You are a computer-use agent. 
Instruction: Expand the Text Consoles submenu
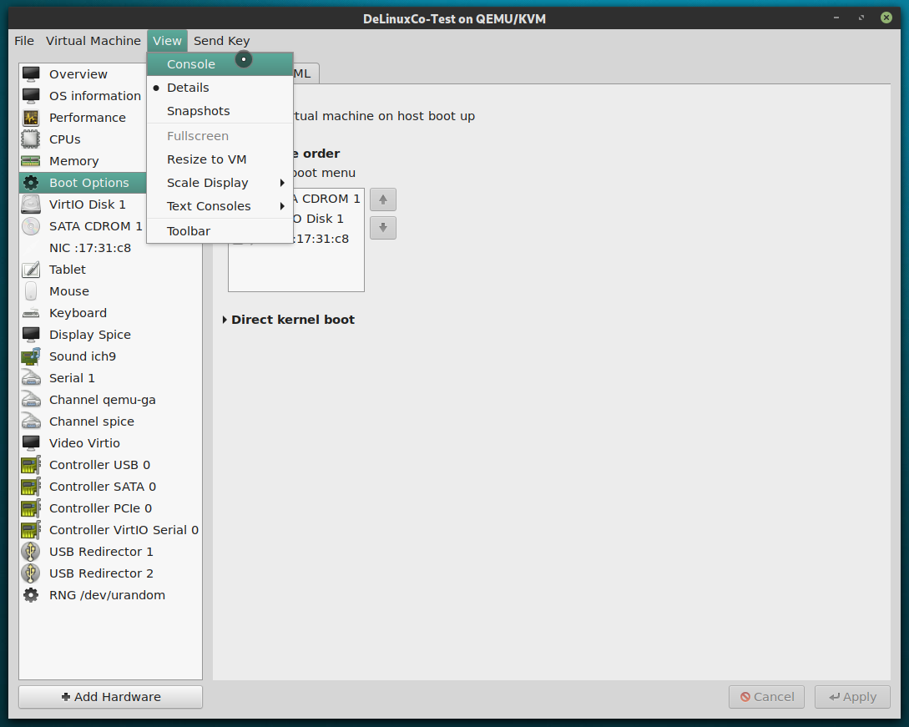tap(220, 206)
